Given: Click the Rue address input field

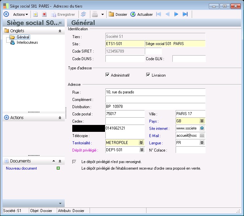Looking at the screenshot, I should (x=155, y=92).
